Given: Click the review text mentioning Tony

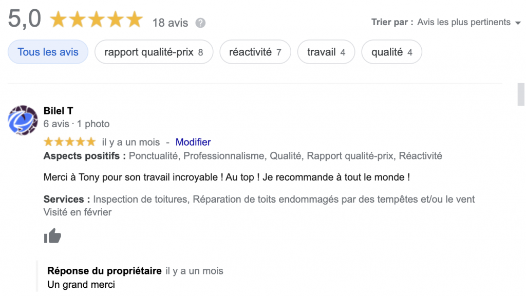Looking at the screenshot, I should tap(227, 177).
